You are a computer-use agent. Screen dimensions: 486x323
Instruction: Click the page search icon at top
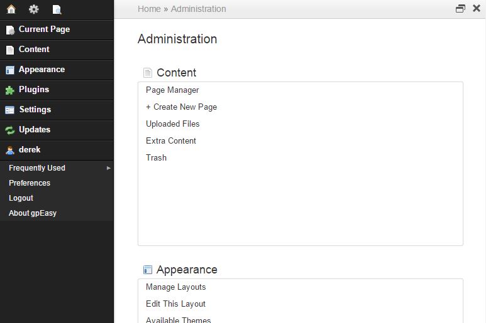click(57, 9)
